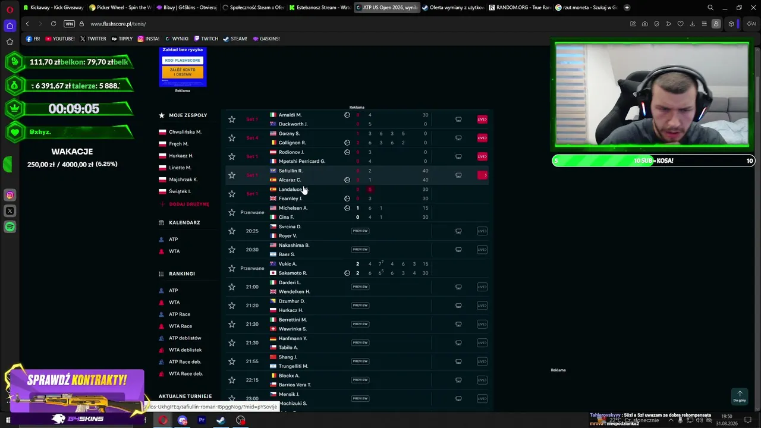761x428 pixels.
Task: Click Do góry back-to-top button
Action: tap(740, 396)
